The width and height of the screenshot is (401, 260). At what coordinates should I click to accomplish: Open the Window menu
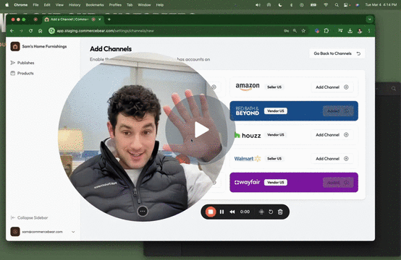pyautogui.click(x=144, y=5)
